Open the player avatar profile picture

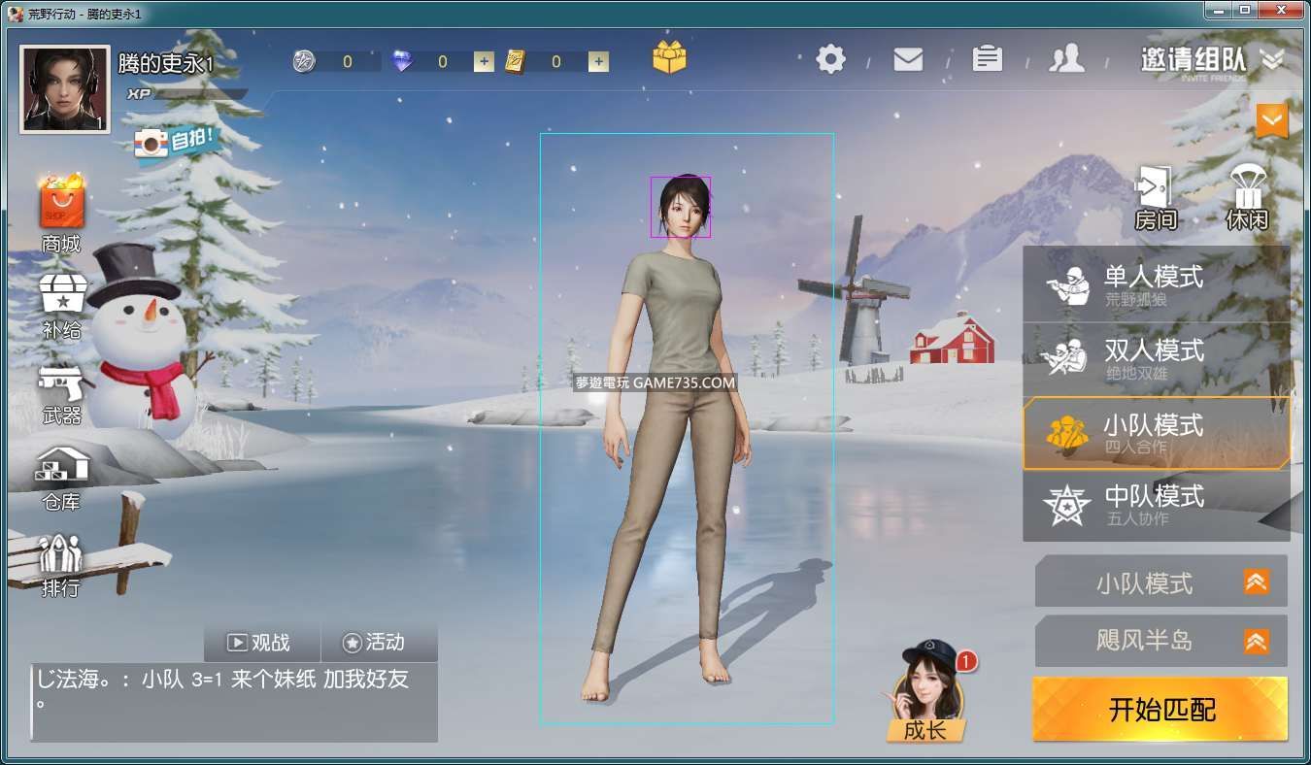(x=64, y=89)
